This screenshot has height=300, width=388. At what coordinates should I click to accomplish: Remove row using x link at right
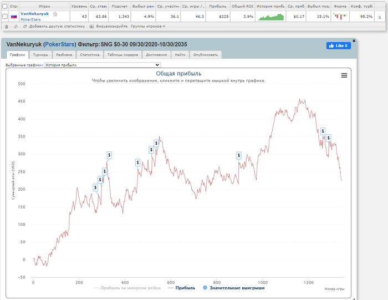[x=380, y=17]
